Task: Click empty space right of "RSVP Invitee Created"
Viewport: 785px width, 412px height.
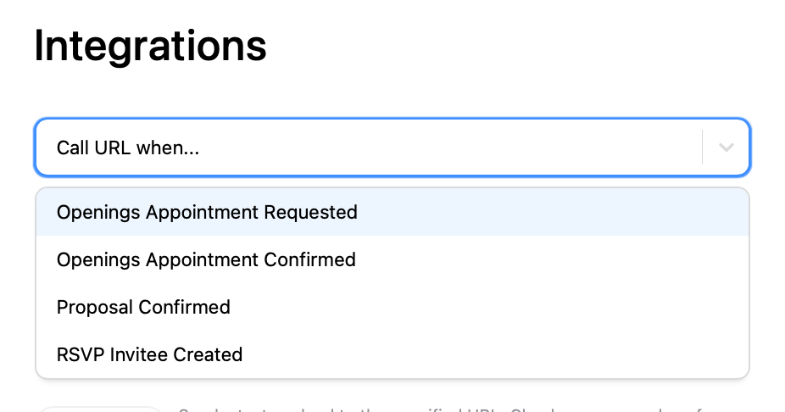Action: [509, 354]
